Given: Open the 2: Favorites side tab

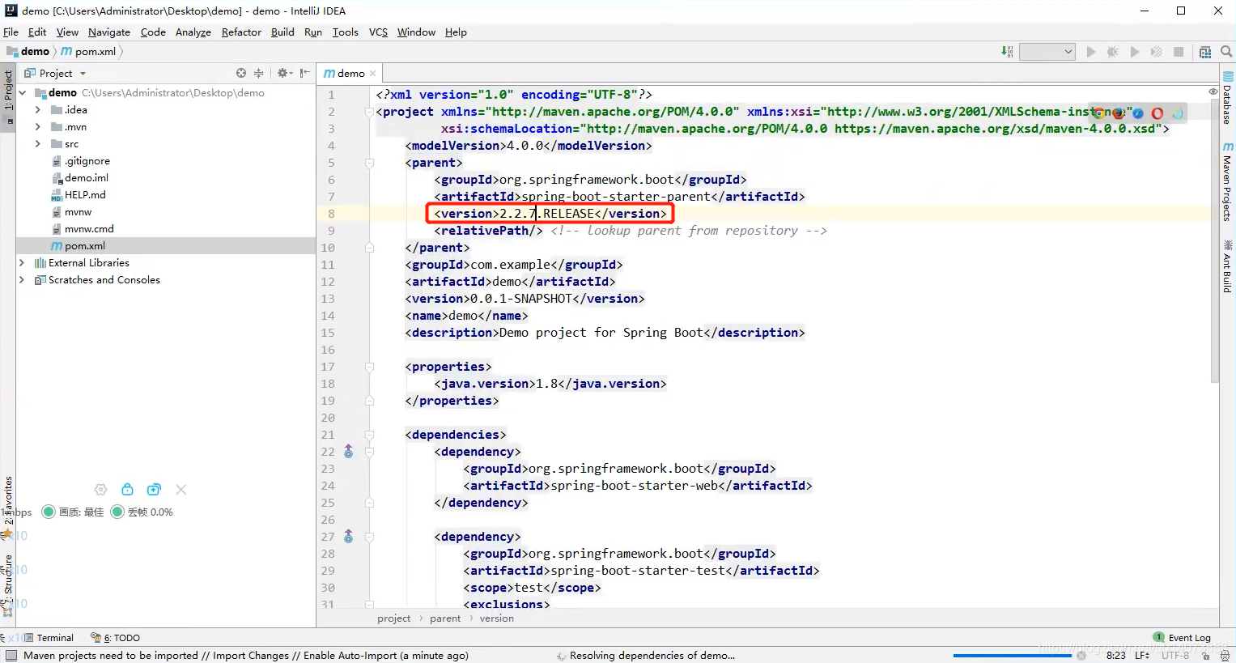Looking at the screenshot, I should pos(8,508).
